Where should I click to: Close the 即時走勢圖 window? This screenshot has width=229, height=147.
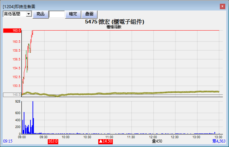pyautogui.click(x=222, y=6)
